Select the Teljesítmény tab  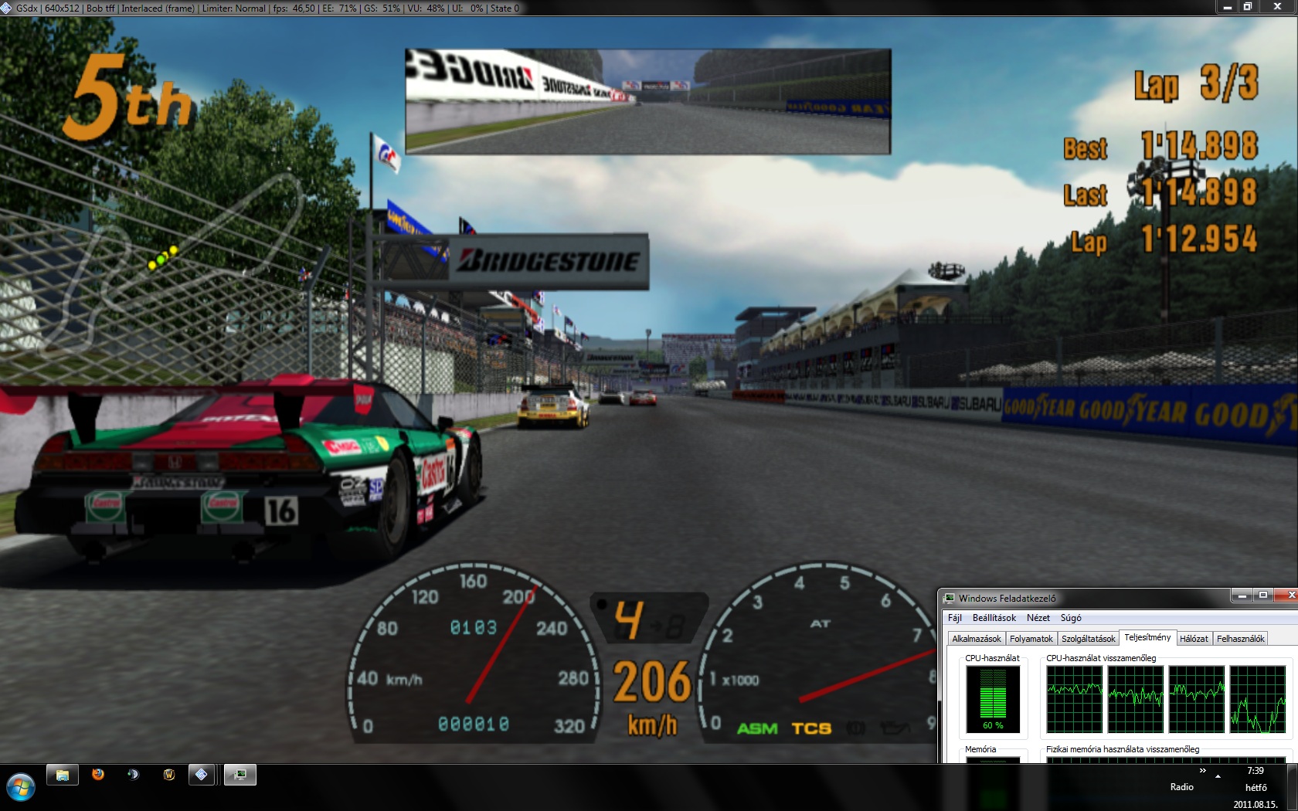[x=1147, y=637]
